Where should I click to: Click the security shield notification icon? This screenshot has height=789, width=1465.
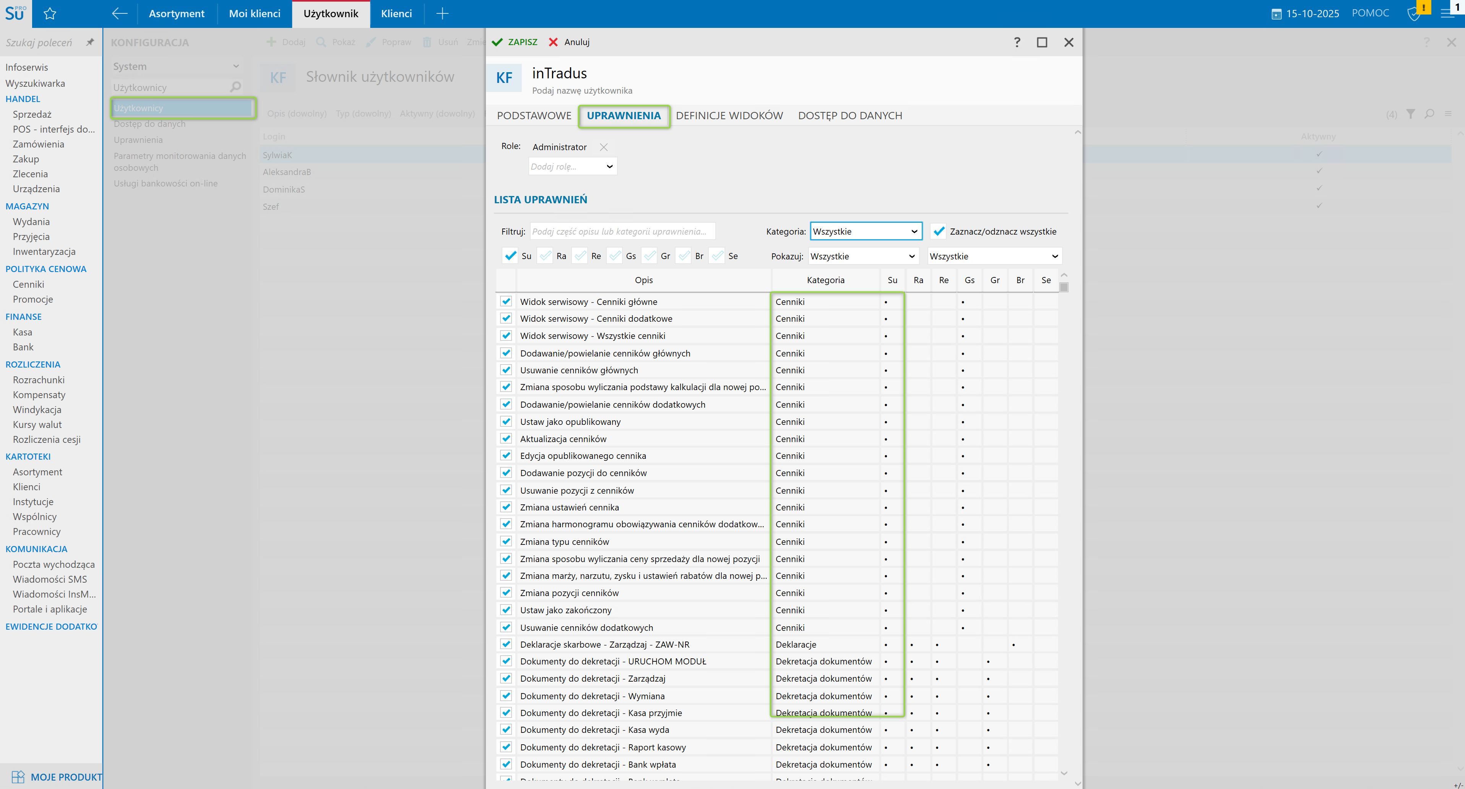1414,14
